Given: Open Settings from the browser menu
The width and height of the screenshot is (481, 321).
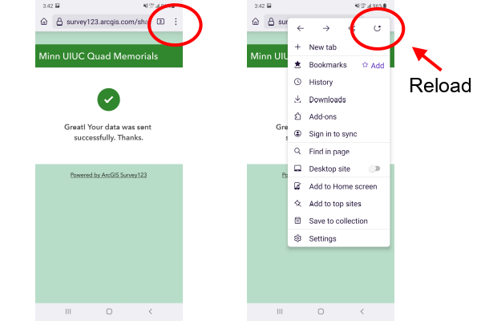Looking at the screenshot, I should (x=322, y=238).
